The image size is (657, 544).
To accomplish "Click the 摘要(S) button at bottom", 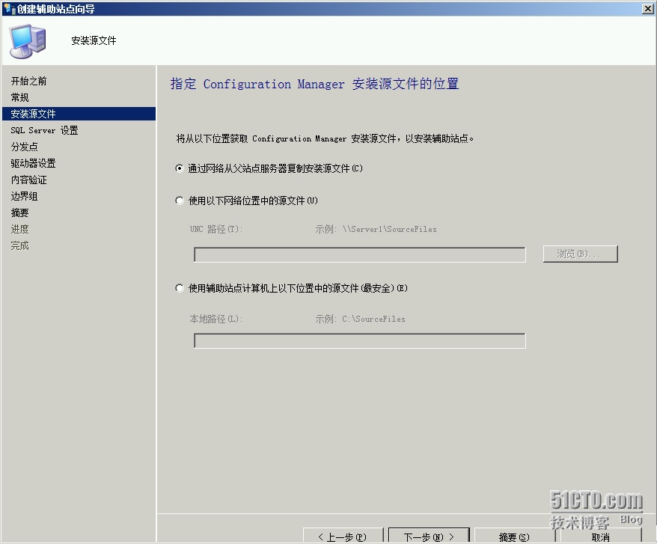I will point(515,536).
